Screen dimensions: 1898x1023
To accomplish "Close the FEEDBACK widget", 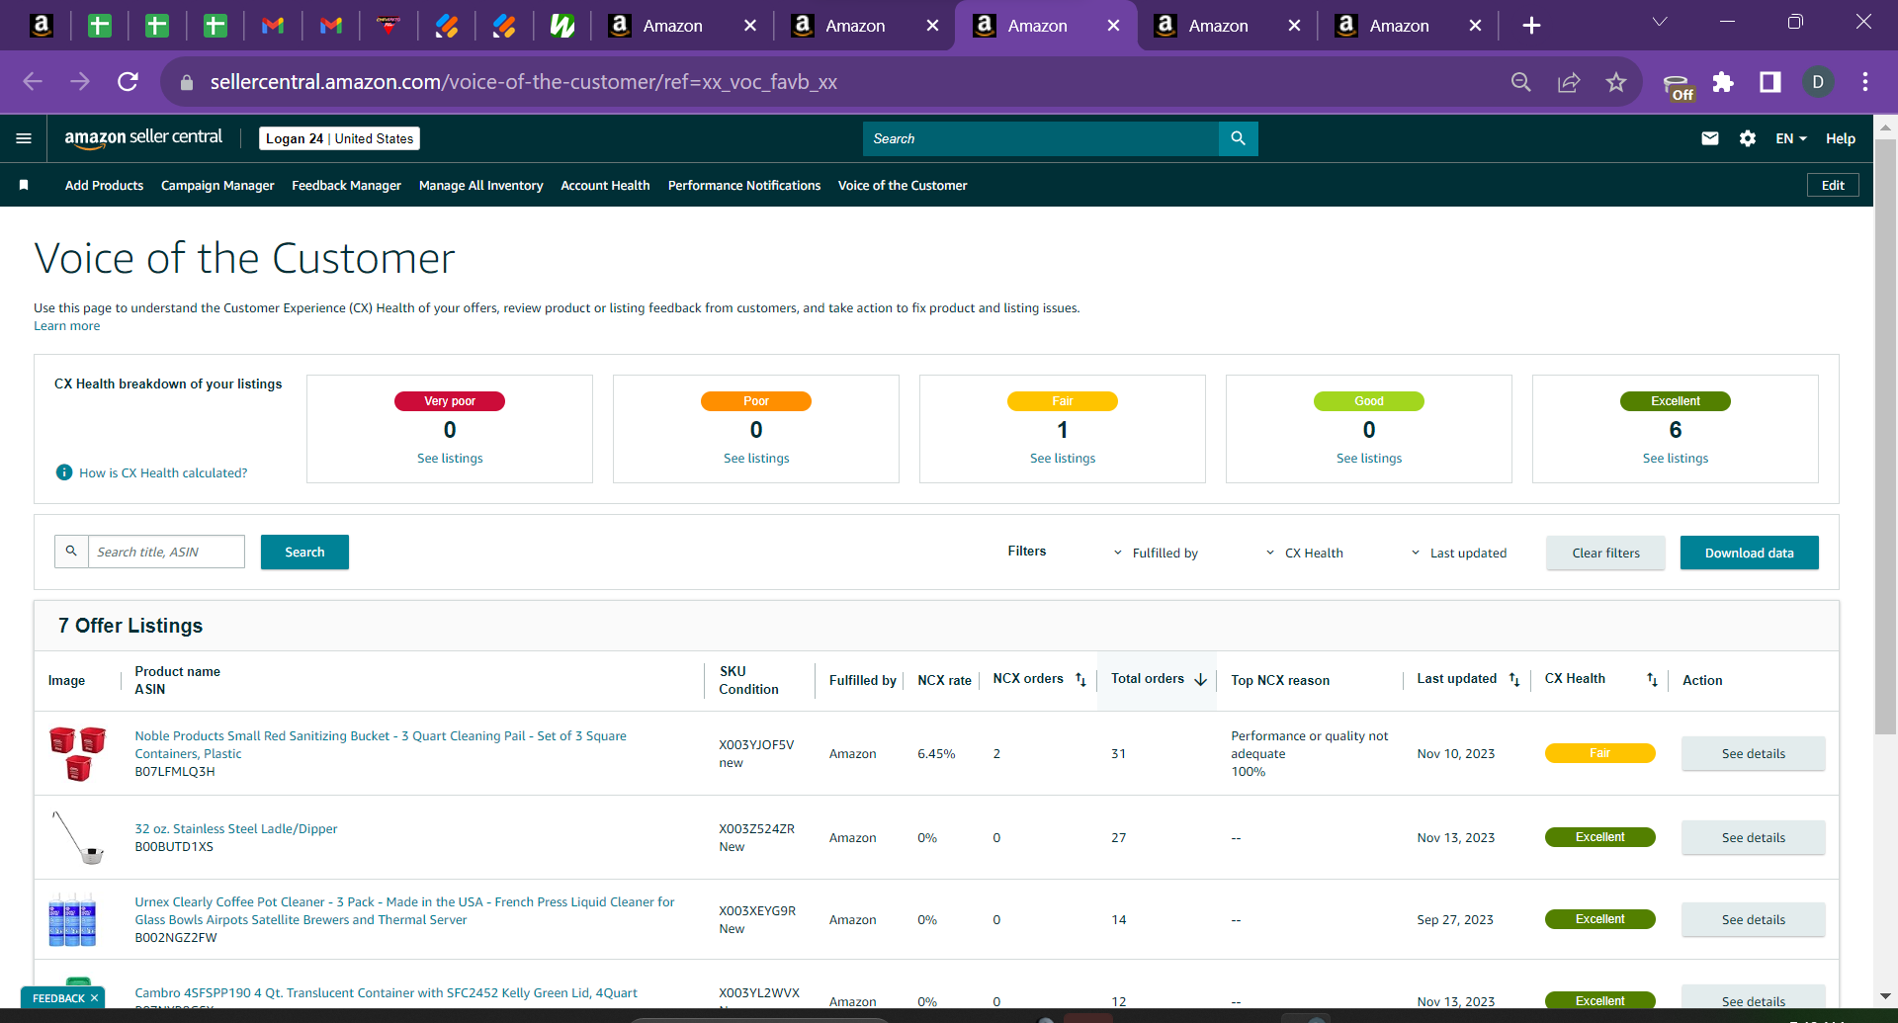I will [x=94, y=998].
